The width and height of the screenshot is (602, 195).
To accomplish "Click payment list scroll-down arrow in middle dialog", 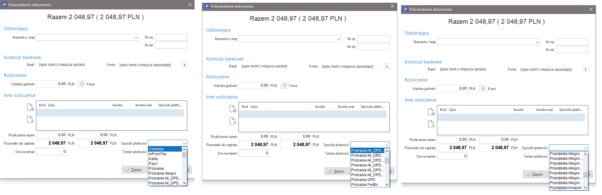I will pos(387,185).
